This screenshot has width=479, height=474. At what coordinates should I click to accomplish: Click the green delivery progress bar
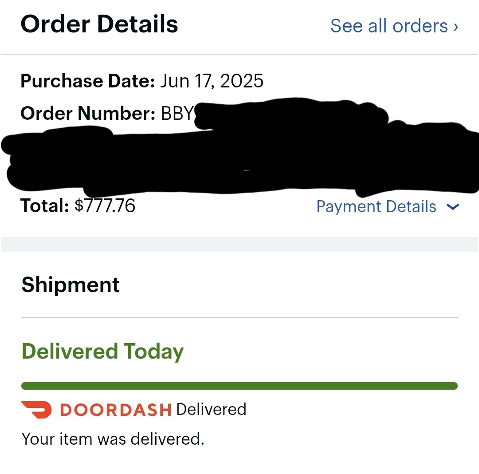(239, 386)
